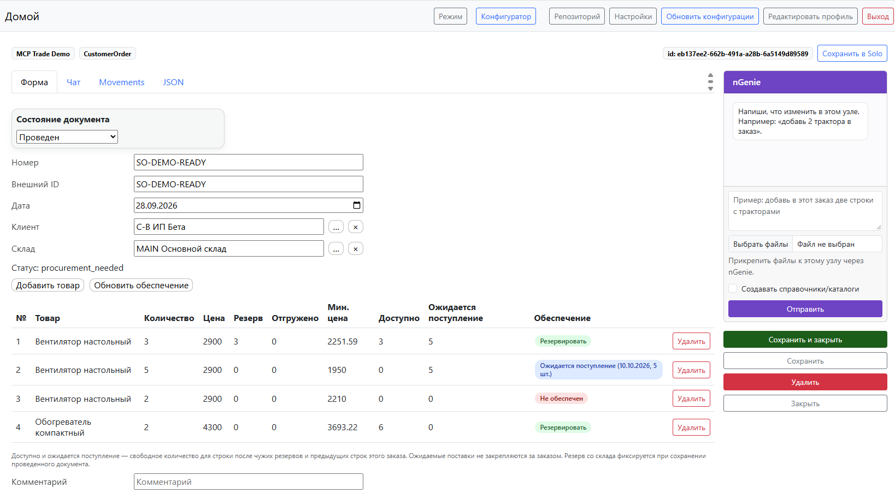Switch to the Чат tab
Viewport: 895px width, 493px height.
click(74, 82)
